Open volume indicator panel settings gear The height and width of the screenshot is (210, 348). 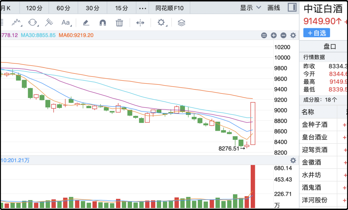pos(293,160)
